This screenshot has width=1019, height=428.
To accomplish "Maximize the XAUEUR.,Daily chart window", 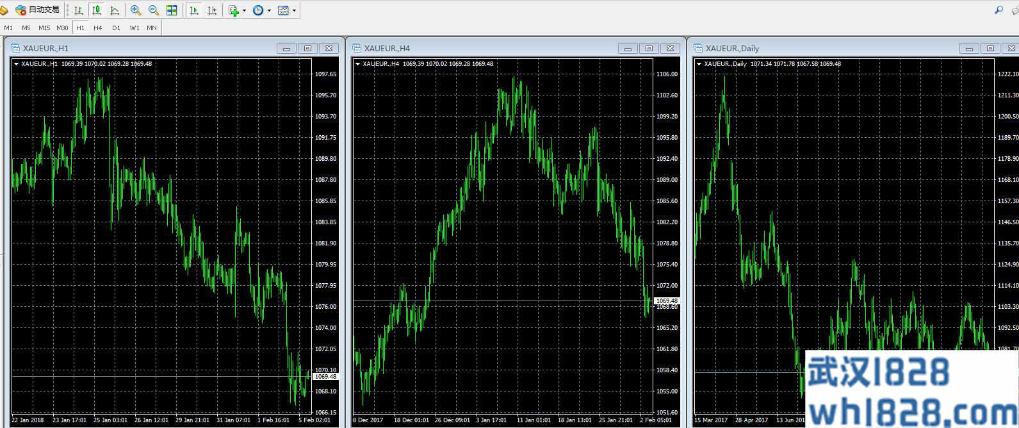I will tap(990, 49).
